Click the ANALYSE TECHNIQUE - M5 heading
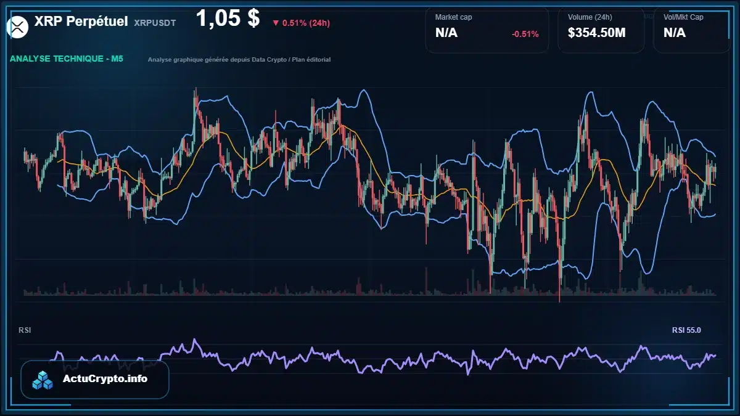 point(67,59)
